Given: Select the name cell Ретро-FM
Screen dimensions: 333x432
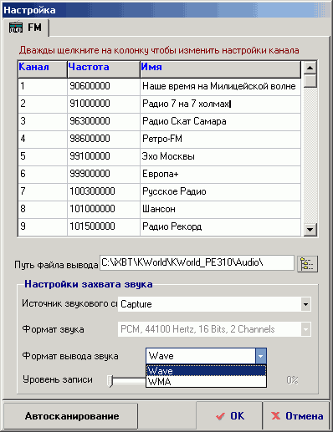Looking at the screenshot, I should (220, 140).
